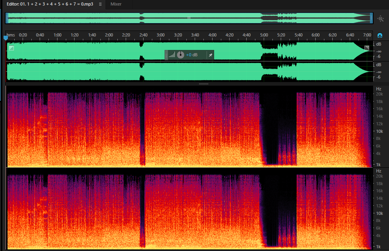The width and height of the screenshot is (389, 251).
Task: Click the 10k label on lower frequency scale
Action: (379, 213)
